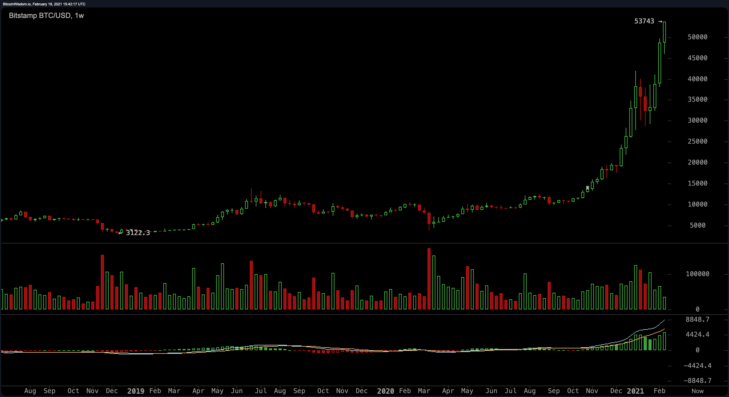Click the 25000 price axis label
Viewport: 729px width, 397px height.
pos(697,142)
